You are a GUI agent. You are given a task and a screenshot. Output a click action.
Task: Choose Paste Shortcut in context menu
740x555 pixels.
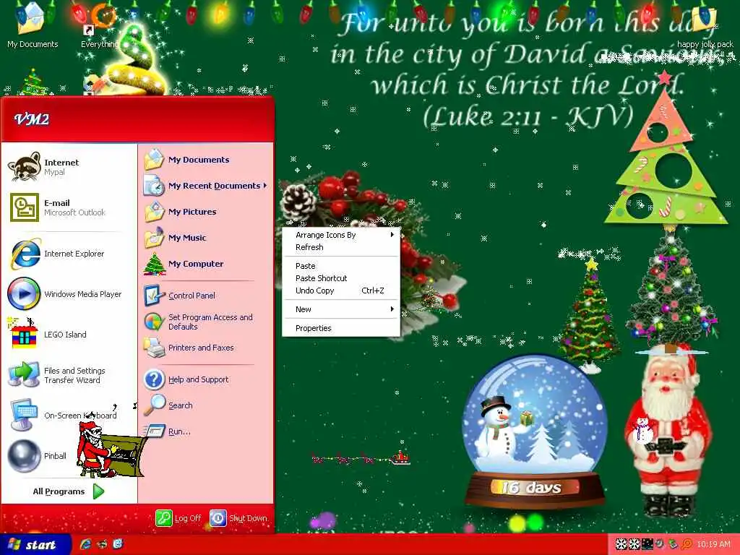(x=341, y=278)
